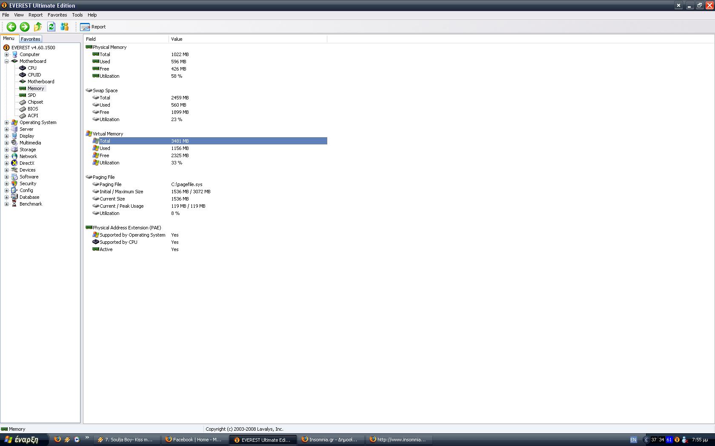Click the Server icon in the tree
Image resolution: width=715 pixels, height=446 pixels.
[x=14, y=129]
